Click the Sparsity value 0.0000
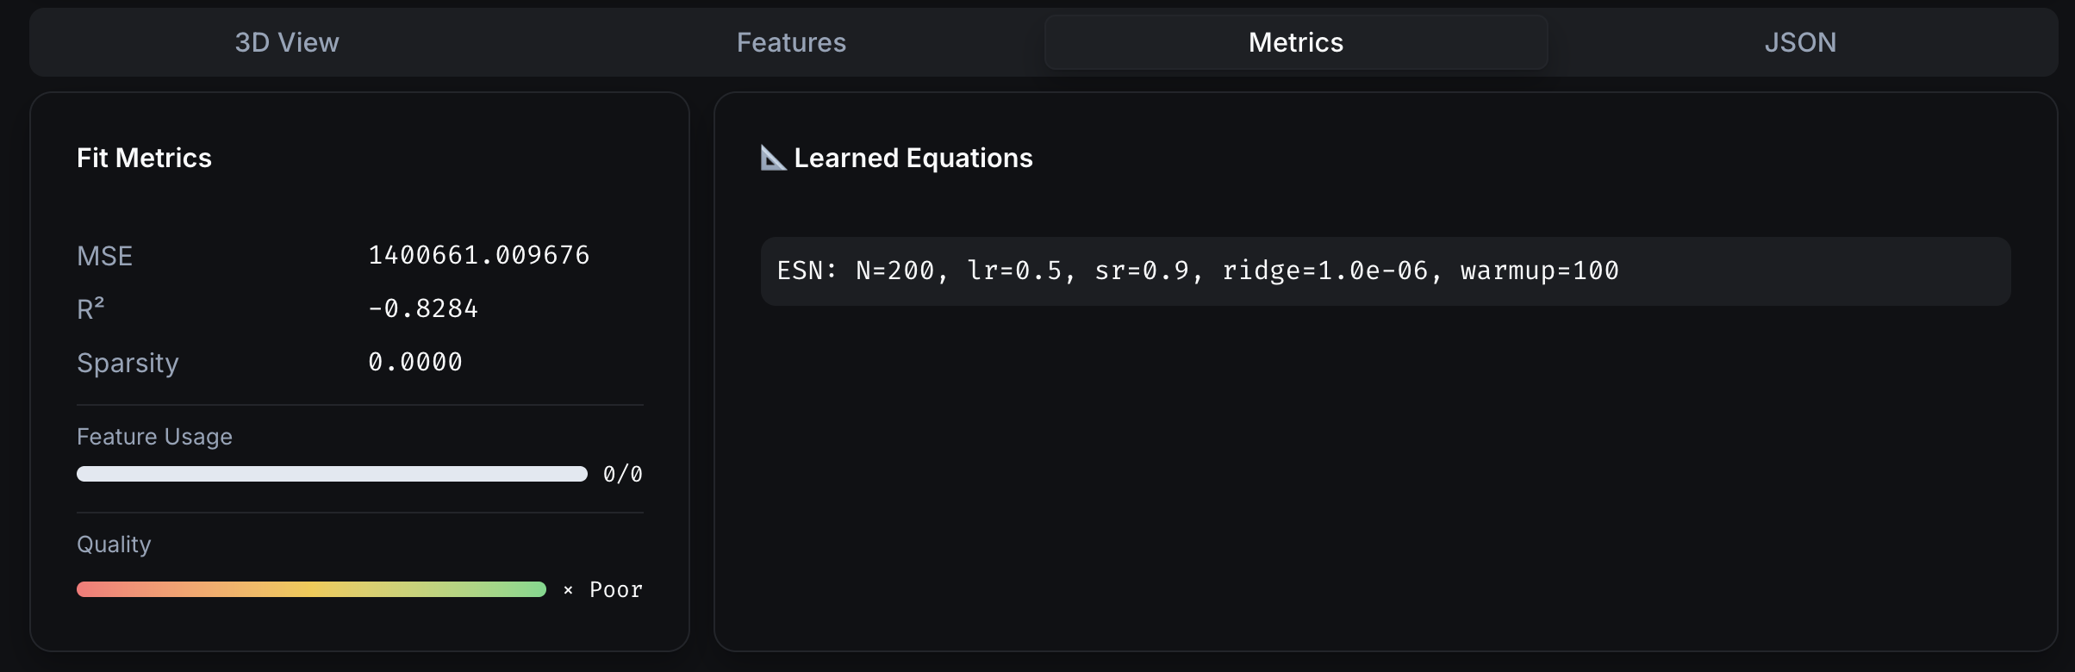 click(x=415, y=362)
